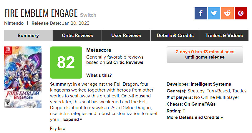The image size is (252, 133).
Task: Open the Summary tab
Action: (28, 36)
